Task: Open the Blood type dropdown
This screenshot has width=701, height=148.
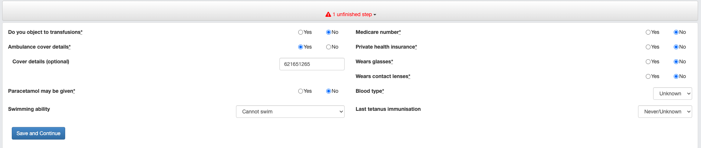Action: (x=672, y=94)
